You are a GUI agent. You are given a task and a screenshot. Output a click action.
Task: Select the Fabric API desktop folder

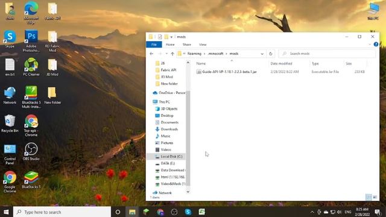pos(52,11)
